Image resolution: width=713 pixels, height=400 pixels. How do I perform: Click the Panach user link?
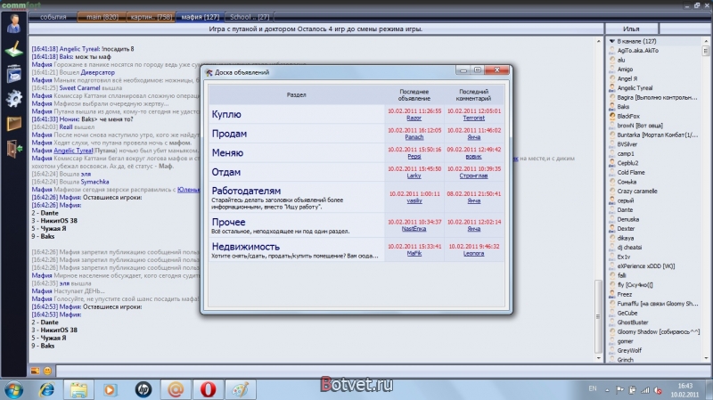click(414, 137)
